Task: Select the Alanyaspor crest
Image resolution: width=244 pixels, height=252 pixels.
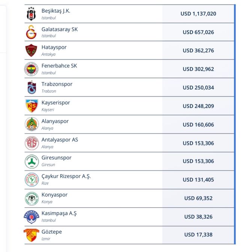Action: point(32,124)
